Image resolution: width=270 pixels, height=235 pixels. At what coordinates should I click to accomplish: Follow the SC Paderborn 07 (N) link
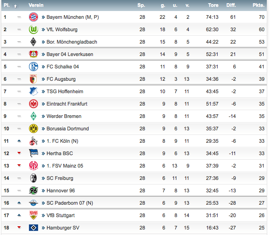70,203
